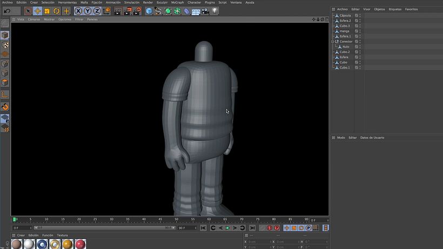Collapse the Conector object tree
The image size is (443, 249).
click(x=333, y=42)
